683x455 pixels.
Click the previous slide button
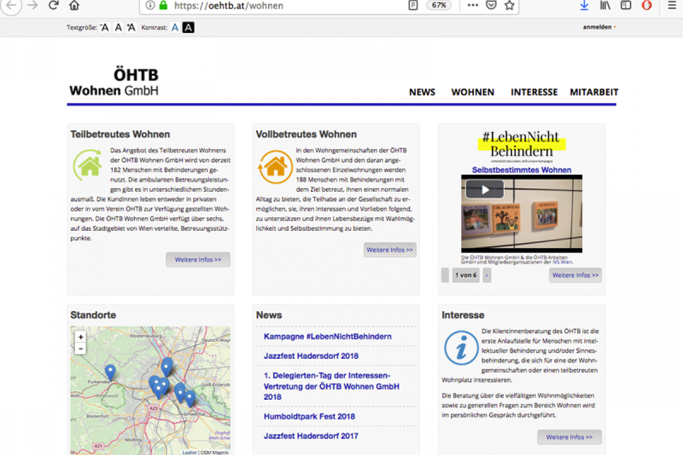click(x=445, y=276)
